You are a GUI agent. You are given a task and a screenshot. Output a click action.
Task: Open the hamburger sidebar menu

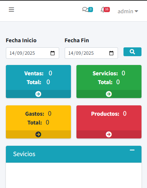coord(11,10)
